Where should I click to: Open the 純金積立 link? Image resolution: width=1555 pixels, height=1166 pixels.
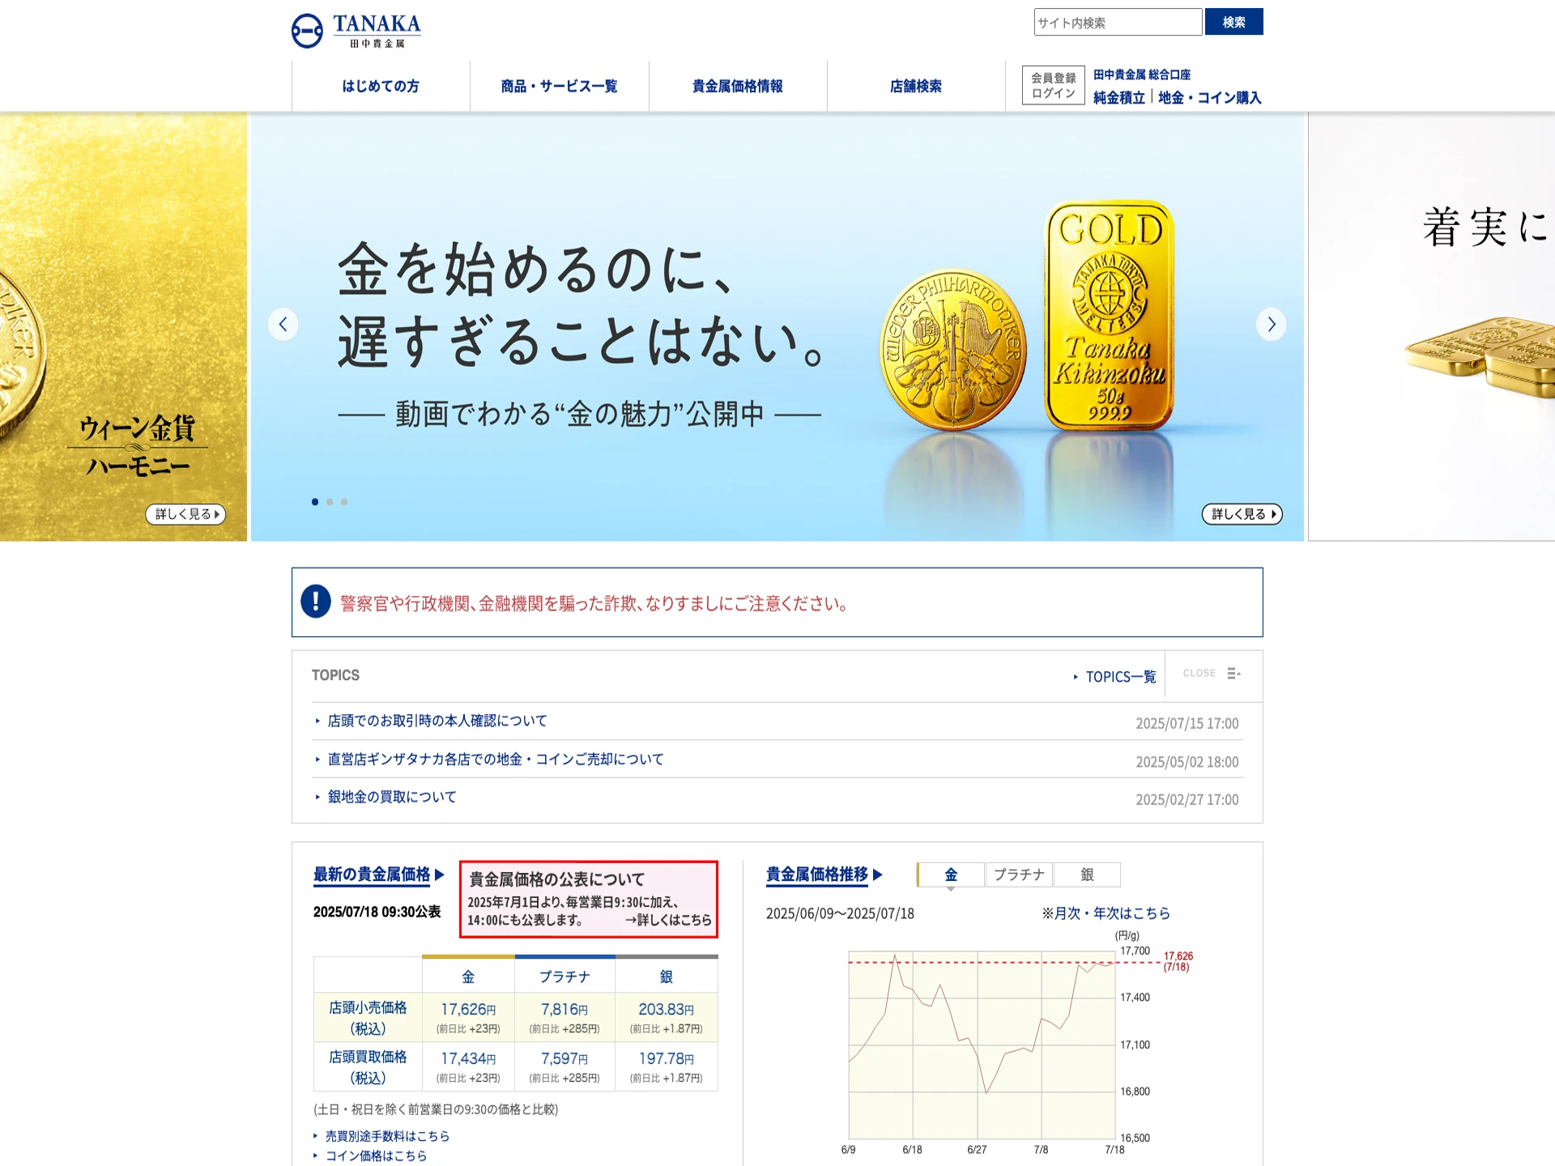tap(1118, 98)
